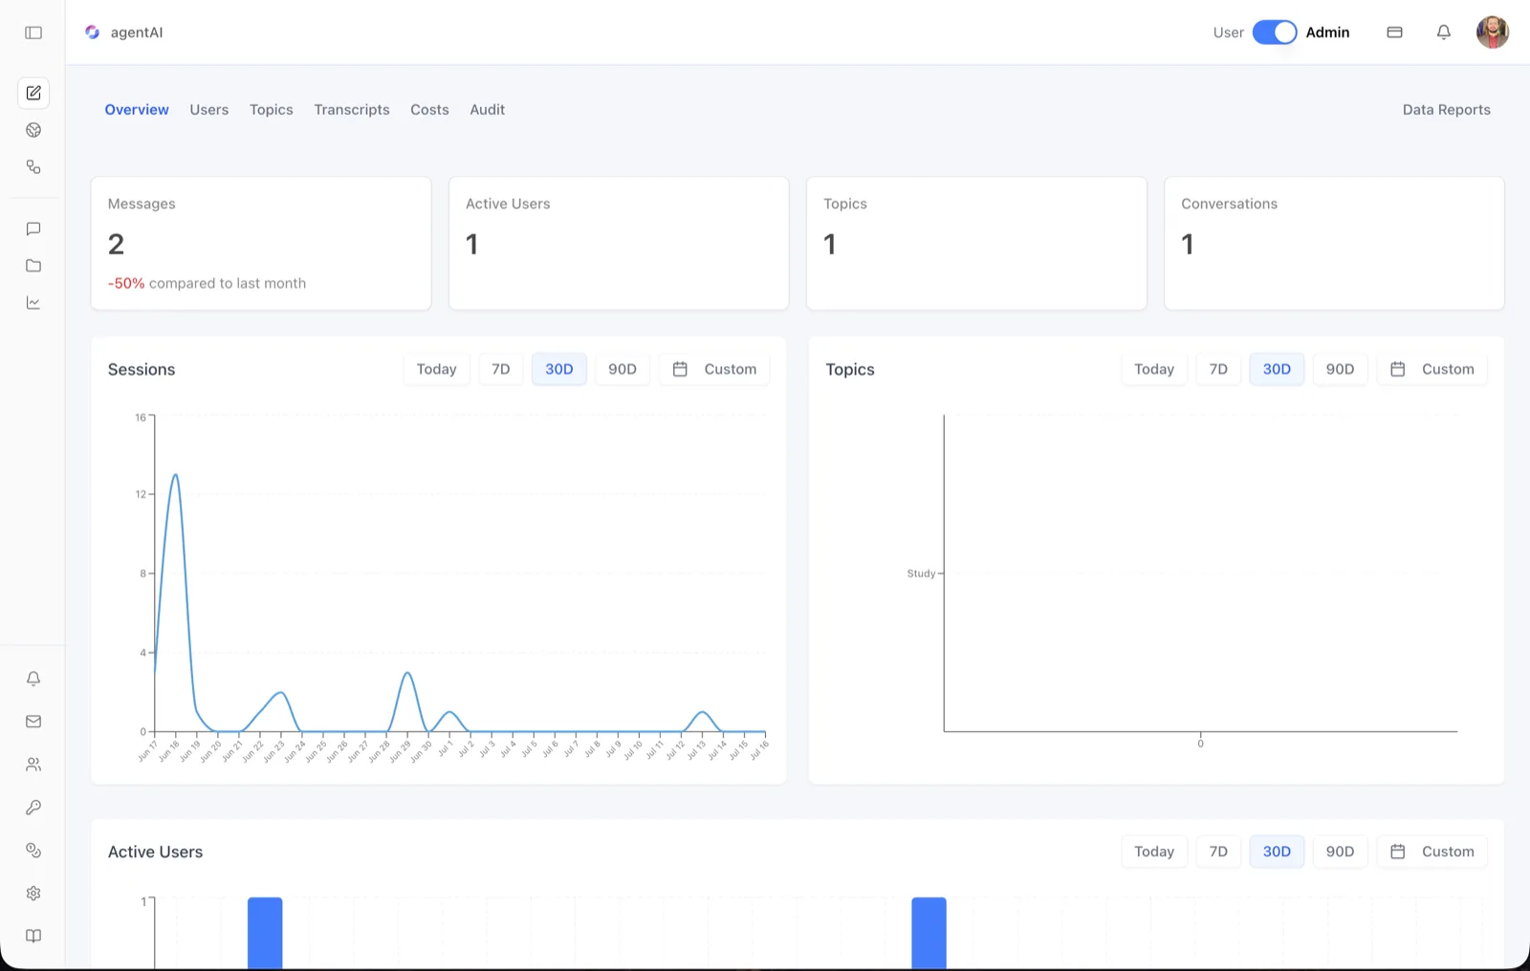Open Data Reports link

[x=1447, y=110]
